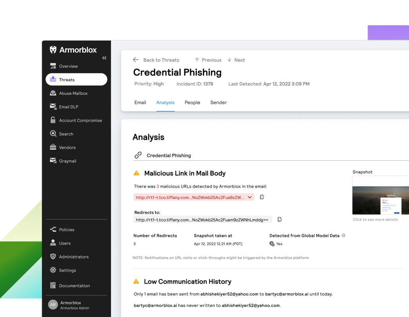This screenshot has width=409, height=317.
Task: Click warning icon beside Low Communication History
Action: tap(136, 281)
